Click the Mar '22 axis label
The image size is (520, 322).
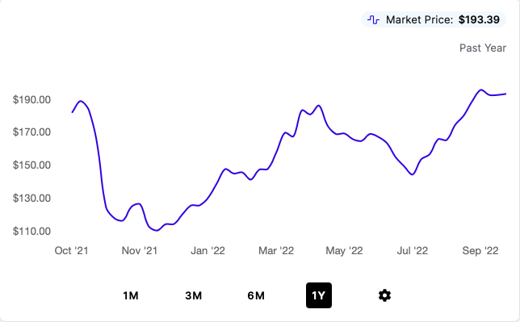(x=276, y=250)
